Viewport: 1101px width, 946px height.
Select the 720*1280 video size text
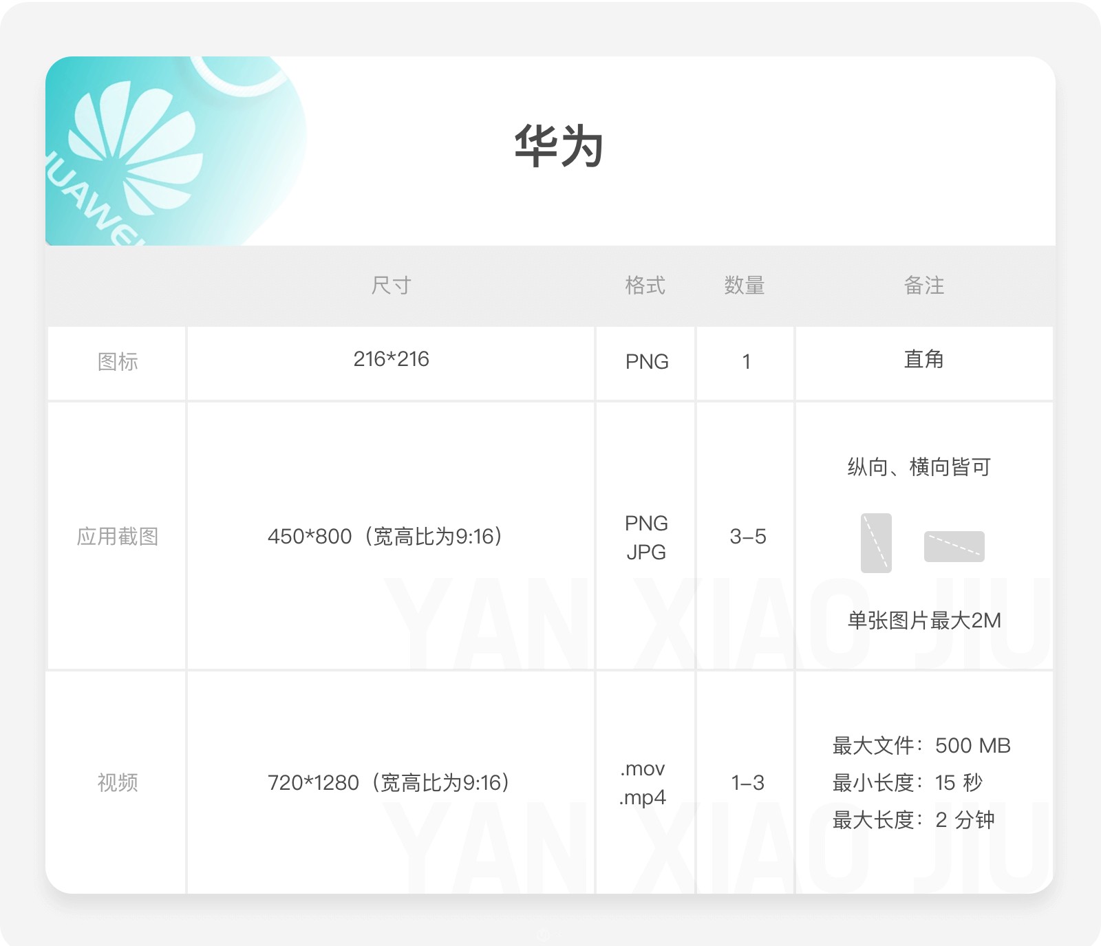point(389,783)
